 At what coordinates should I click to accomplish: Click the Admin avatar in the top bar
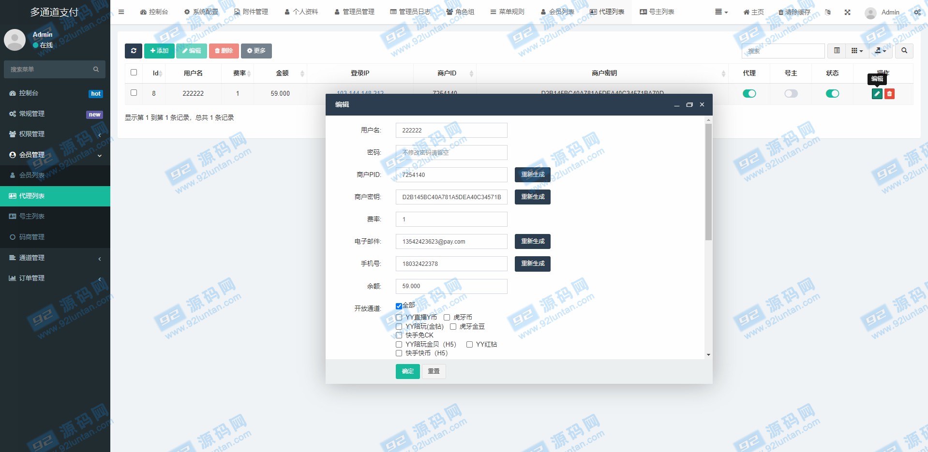click(870, 13)
